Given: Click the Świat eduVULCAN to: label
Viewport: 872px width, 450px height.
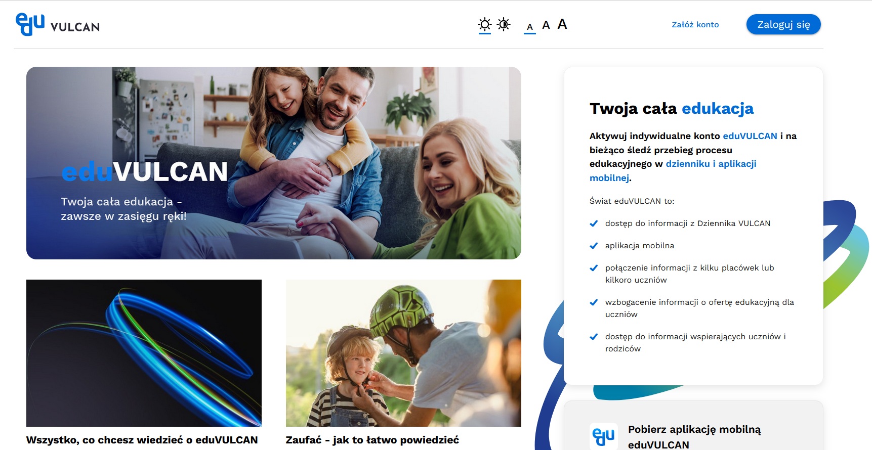Looking at the screenshot, I should click(632, 201).
